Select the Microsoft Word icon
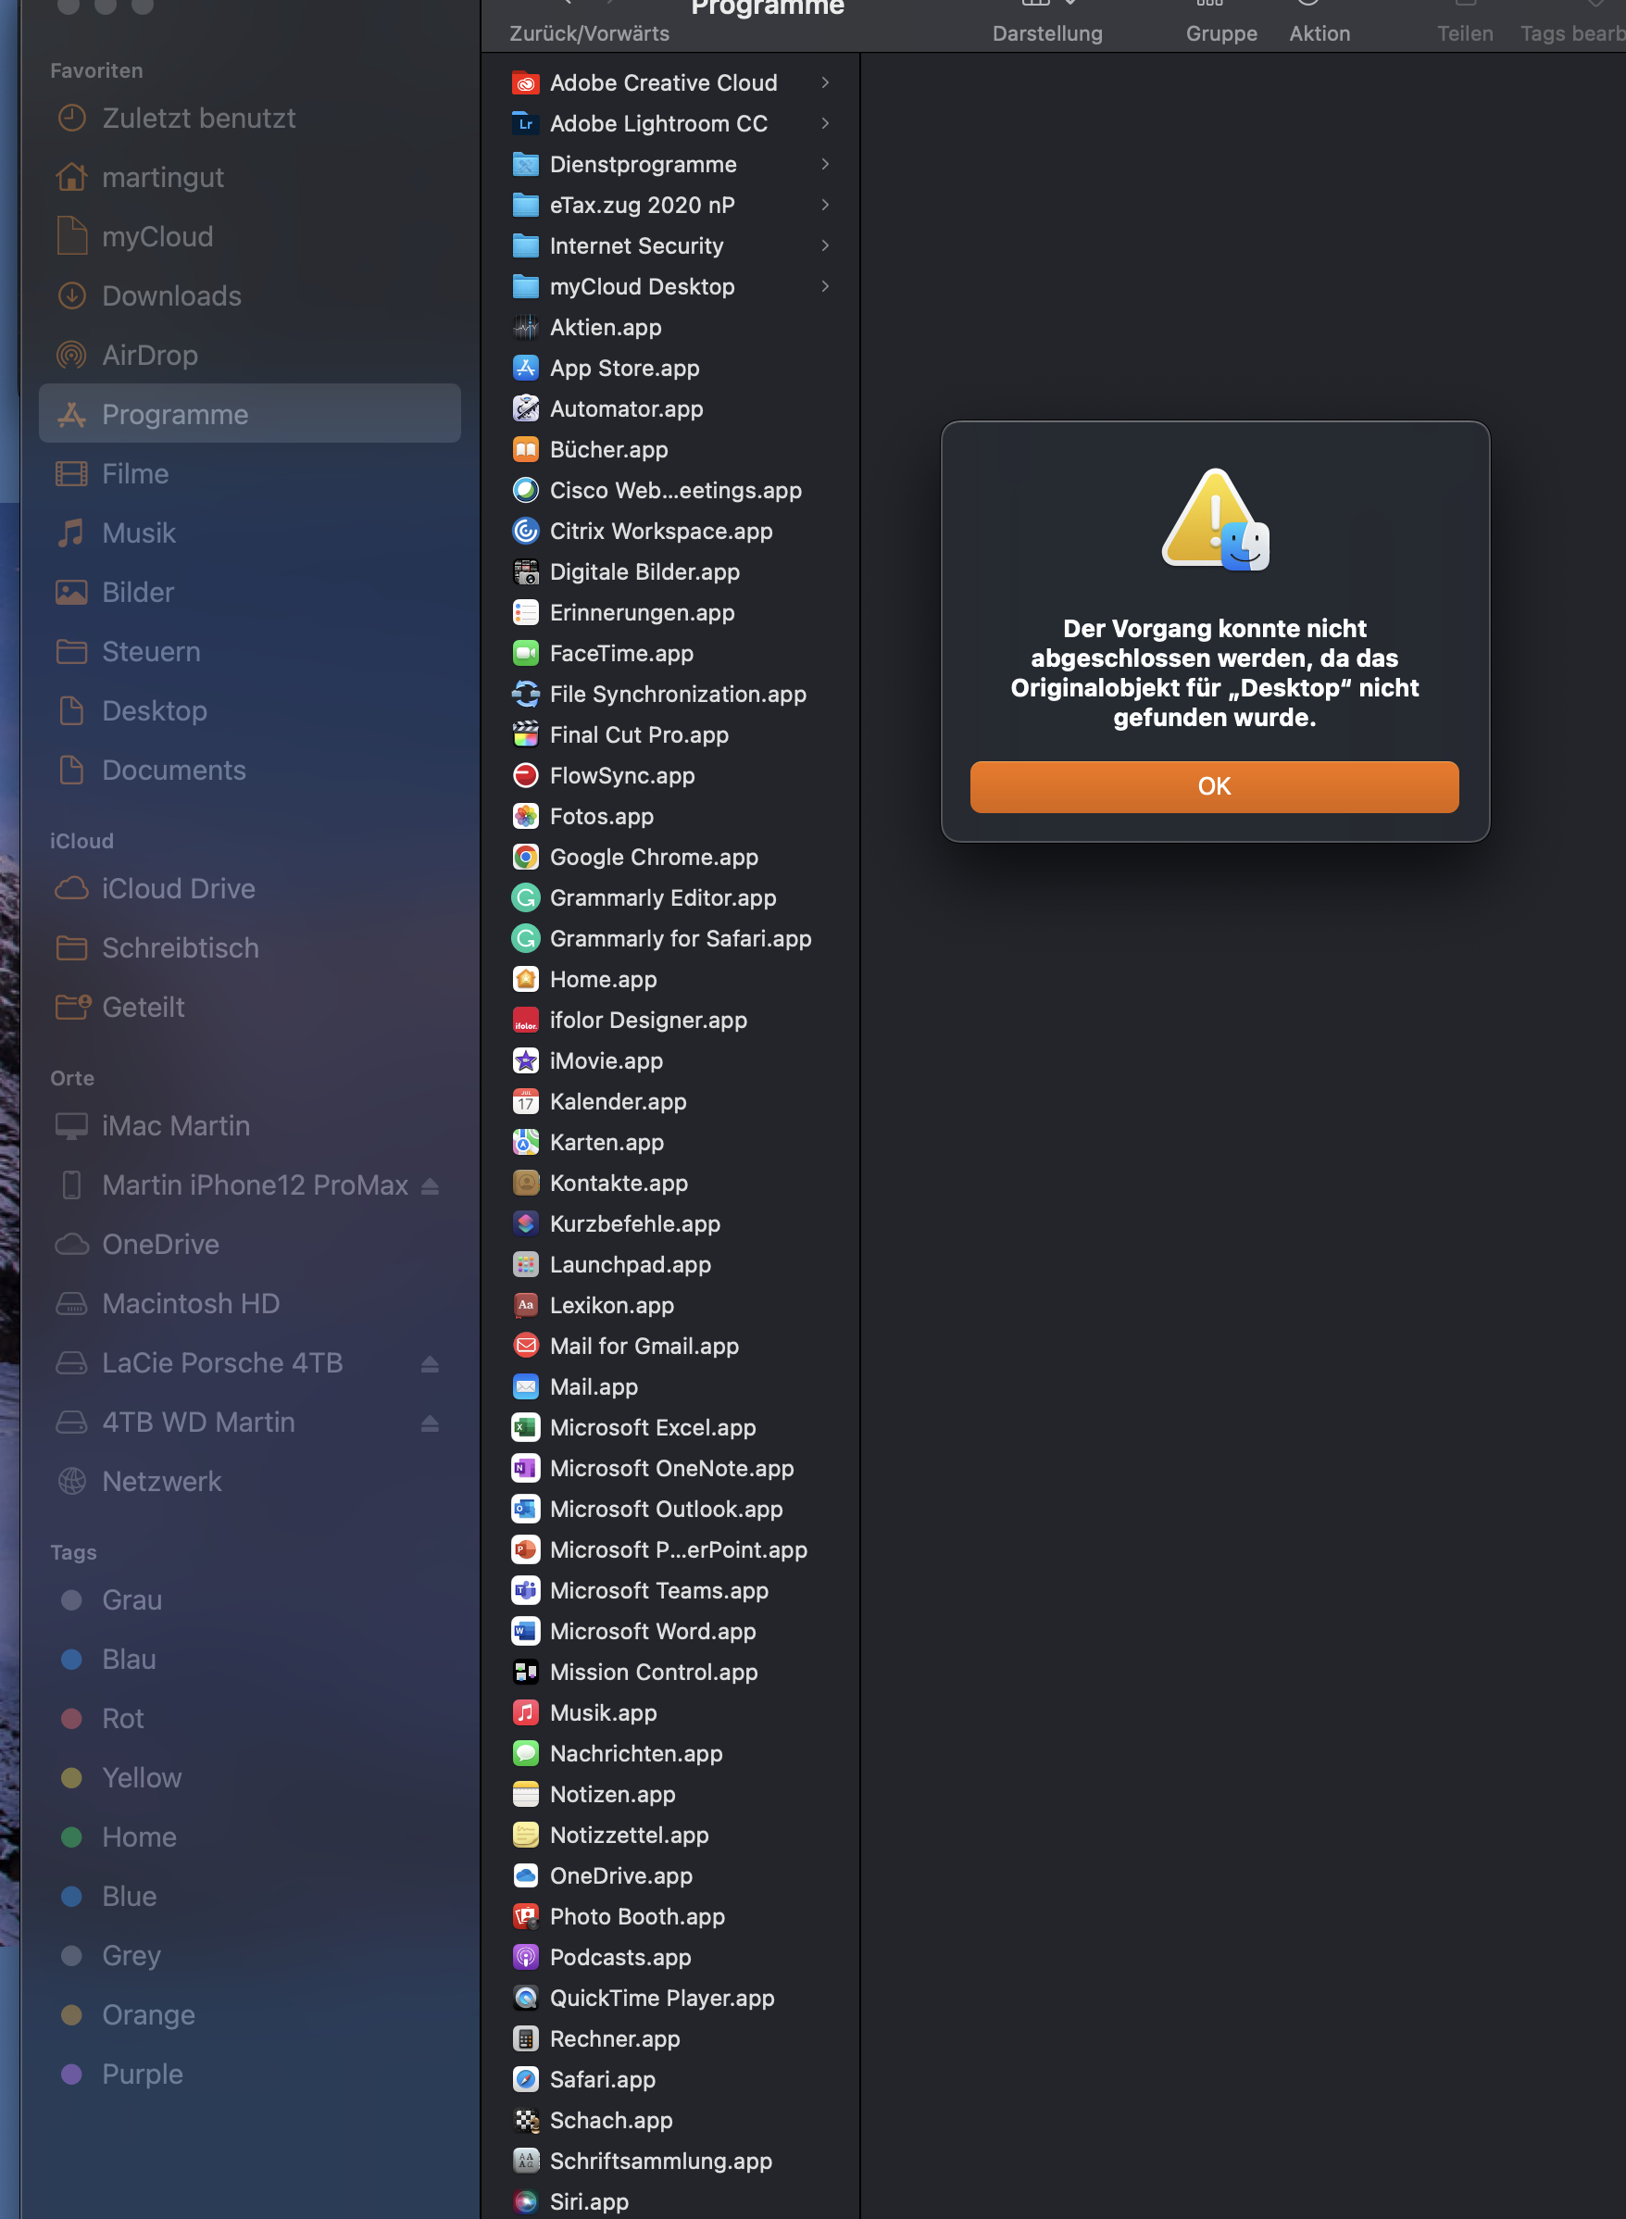 tap(526, 1631)
